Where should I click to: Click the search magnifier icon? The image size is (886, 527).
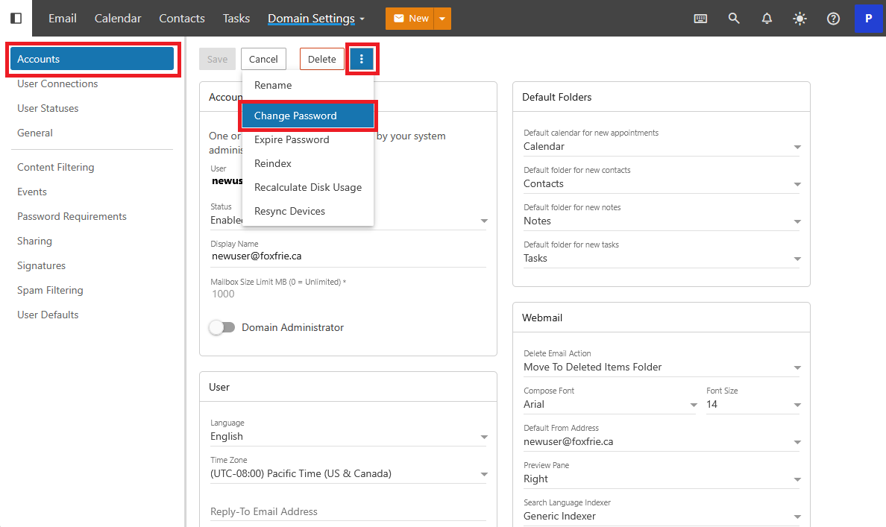pos(734,19)
